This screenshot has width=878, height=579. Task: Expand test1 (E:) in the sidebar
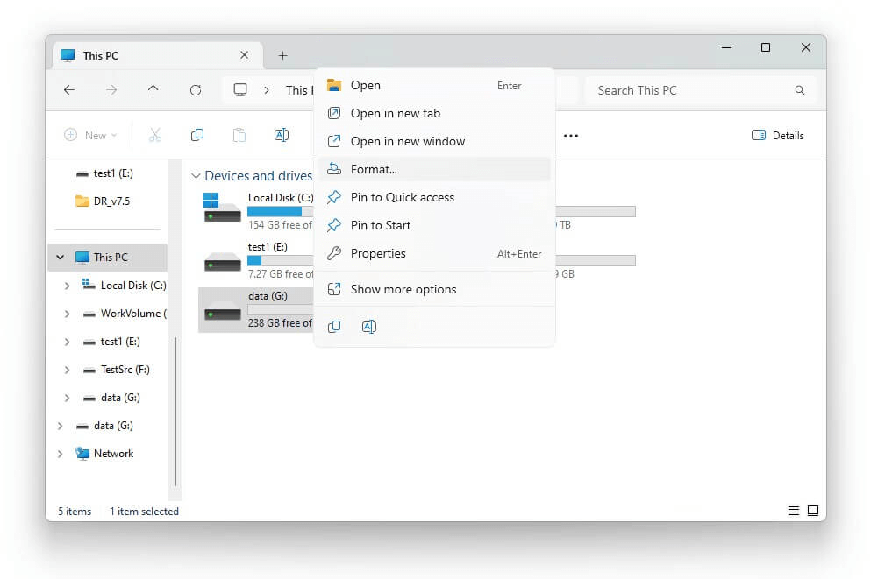[66, 341]
